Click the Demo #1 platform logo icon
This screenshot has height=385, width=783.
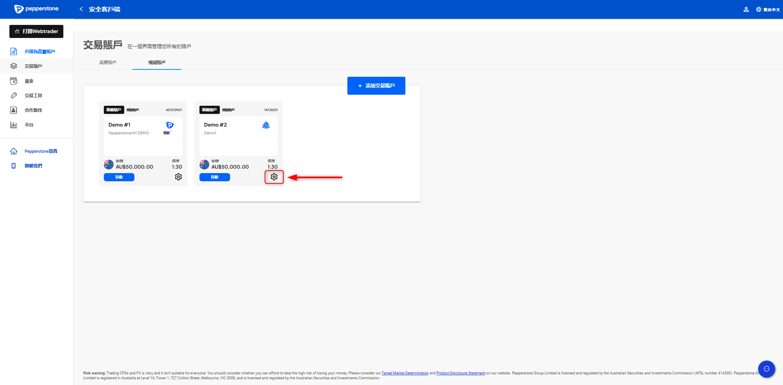(170, 125)
